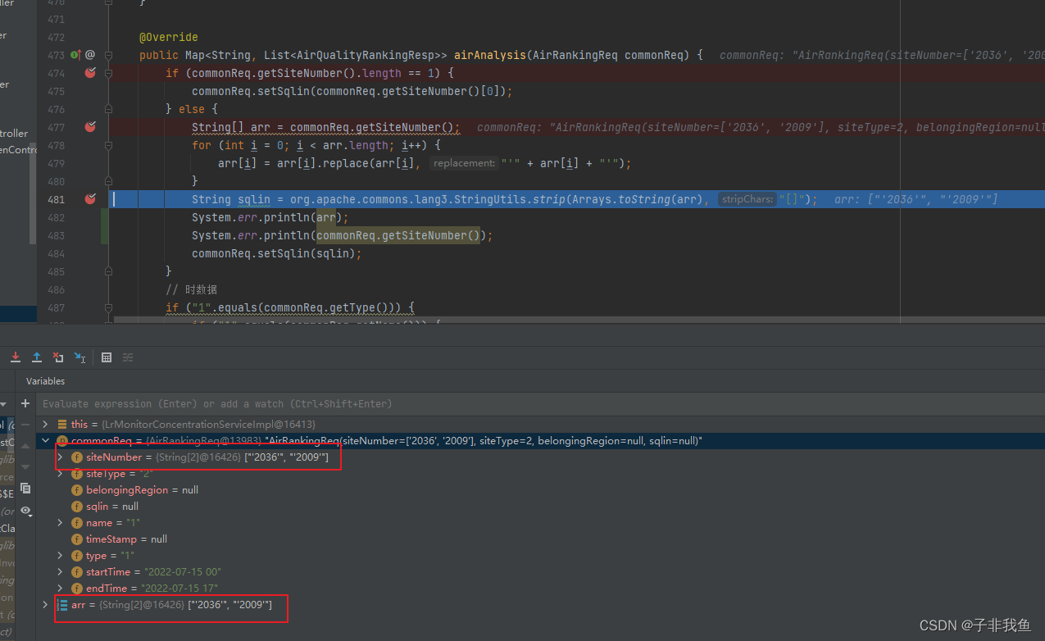The width and height of the screenshot is (1045, 641).
Task: Click the @ annotation gutter icon on line 473
Action: tap(90, 55)
